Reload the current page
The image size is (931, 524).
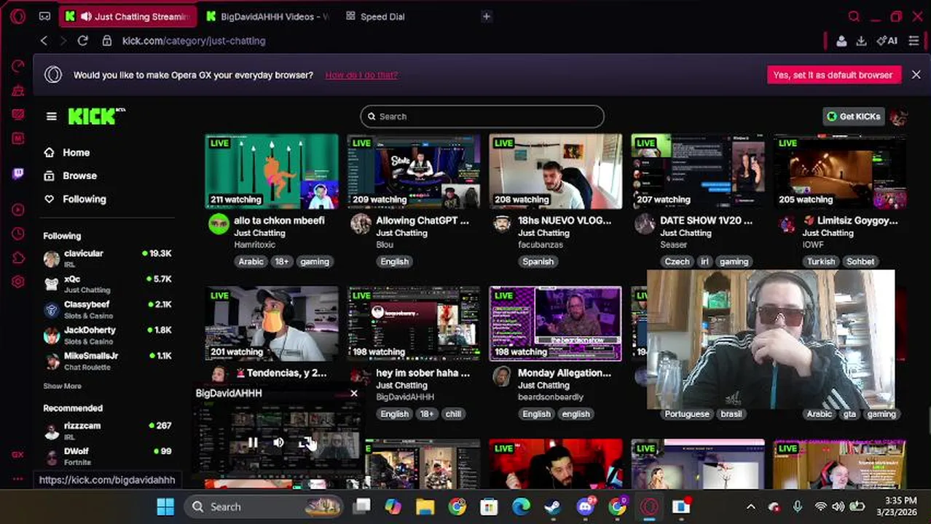[83, 41]
